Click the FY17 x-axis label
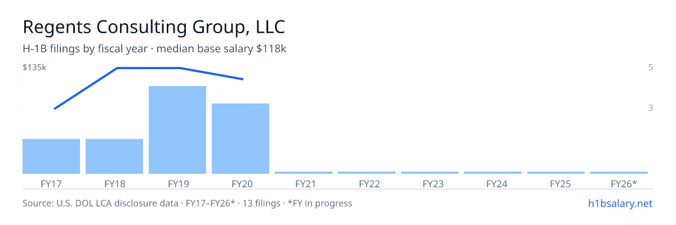This screenshot has height=225, width=676. tap(51, 183)
